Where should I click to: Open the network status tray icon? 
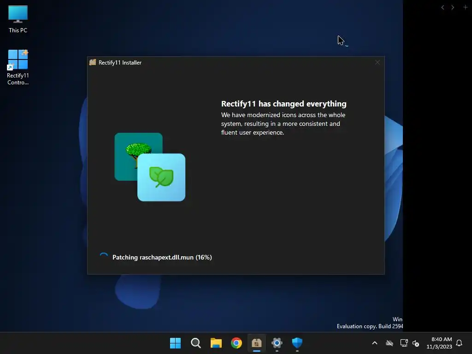(404, 343)
